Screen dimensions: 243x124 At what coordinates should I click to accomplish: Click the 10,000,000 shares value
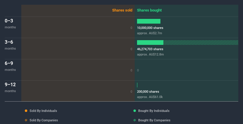pos(150,28)
